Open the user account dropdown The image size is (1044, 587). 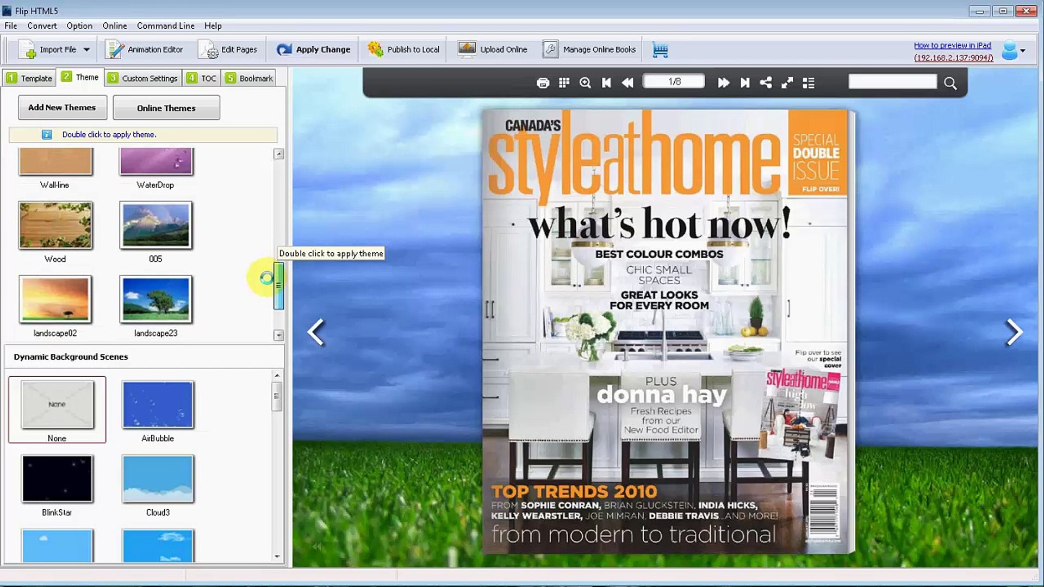[1014, 50]
